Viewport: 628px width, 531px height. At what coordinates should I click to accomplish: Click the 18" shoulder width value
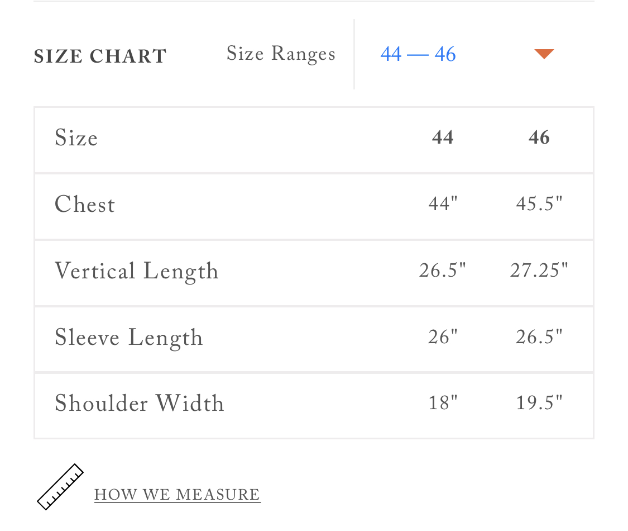[443, 402]
